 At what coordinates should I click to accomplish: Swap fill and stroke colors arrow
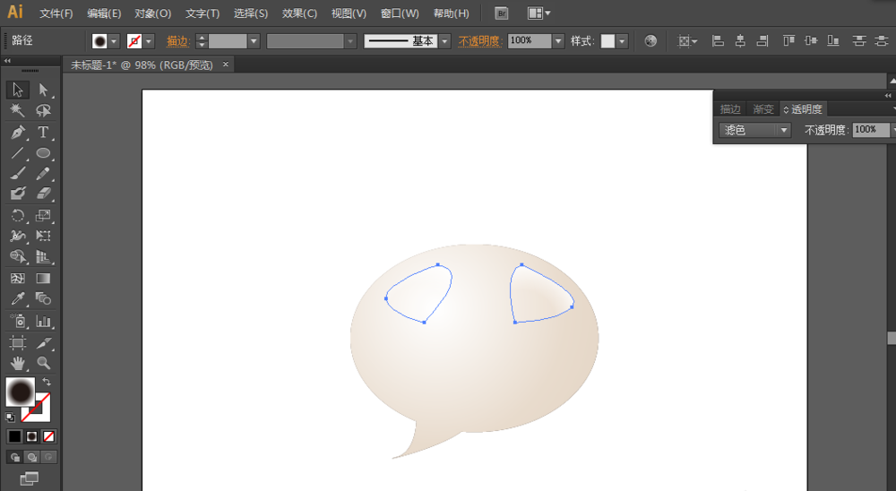(47, 382)
